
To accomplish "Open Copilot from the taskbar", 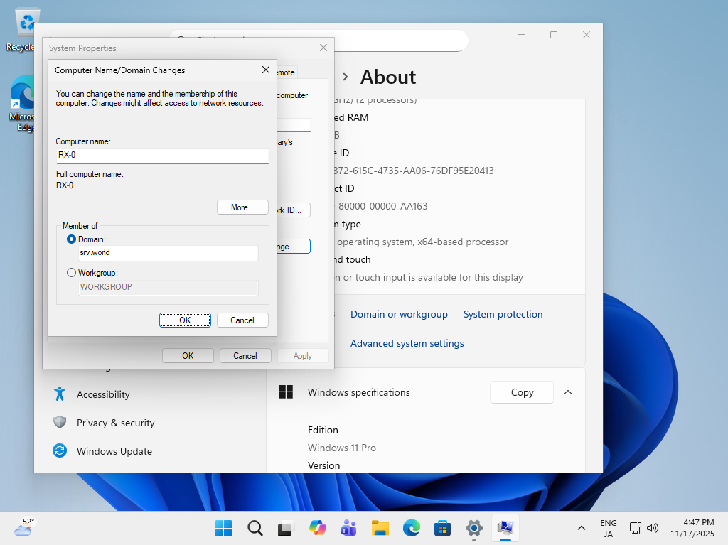I will pyautogui.click(x=317, y=528).
